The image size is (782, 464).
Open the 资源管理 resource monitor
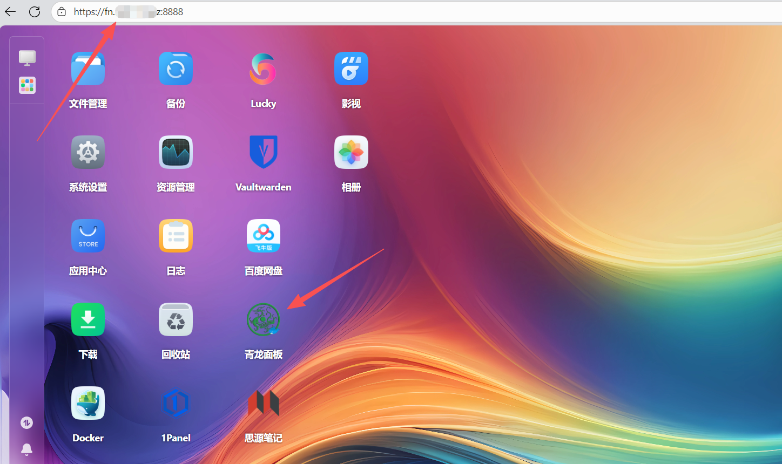(x=176, y=152)
